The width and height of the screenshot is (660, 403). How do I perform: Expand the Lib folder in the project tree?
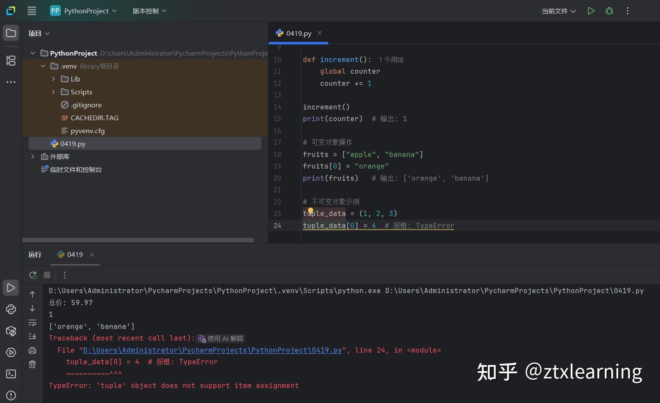[x=53, y=79]
